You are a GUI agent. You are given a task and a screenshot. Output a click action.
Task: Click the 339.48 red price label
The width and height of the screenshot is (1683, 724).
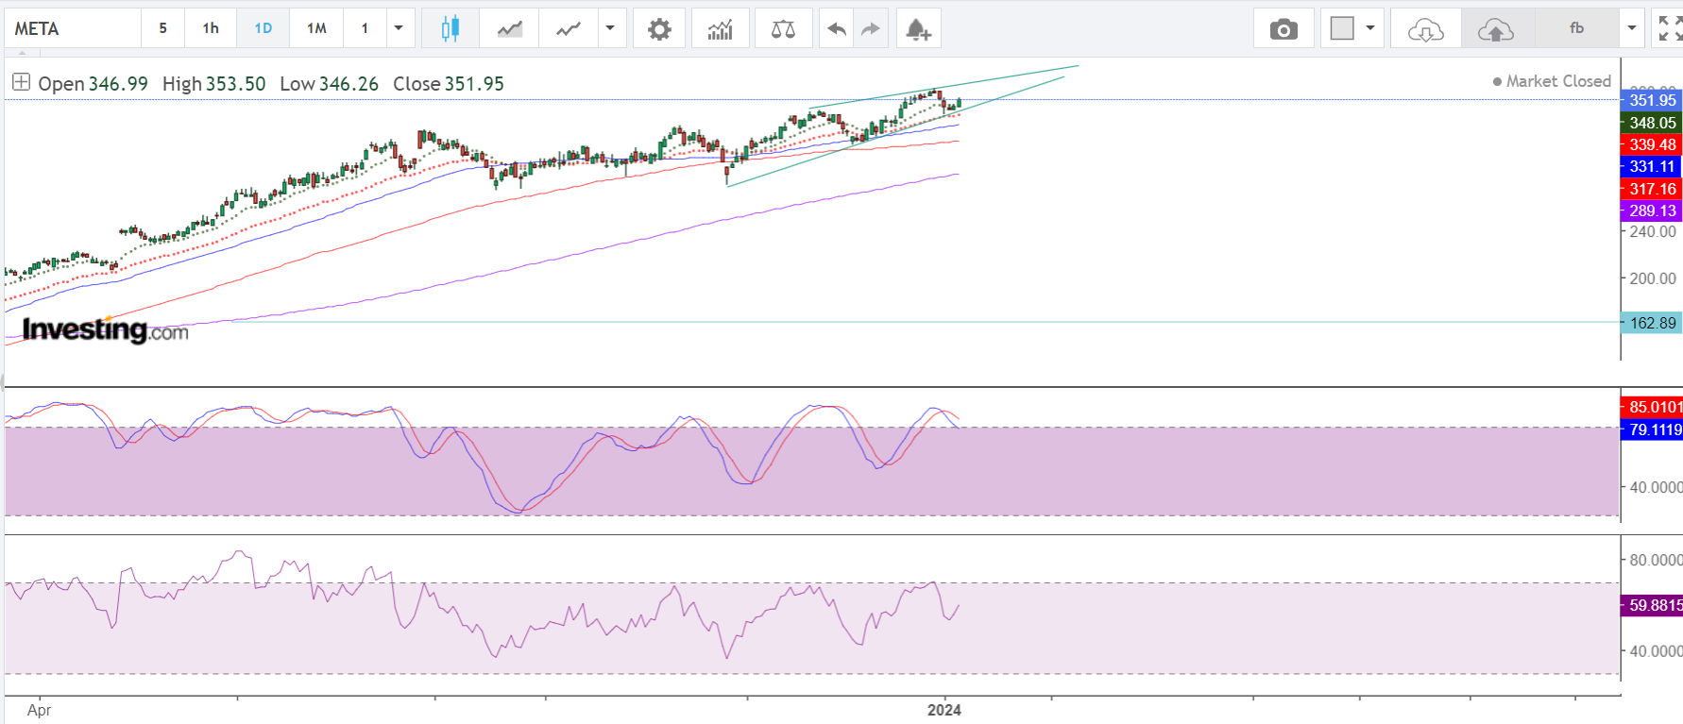(x=1652, y=144)
